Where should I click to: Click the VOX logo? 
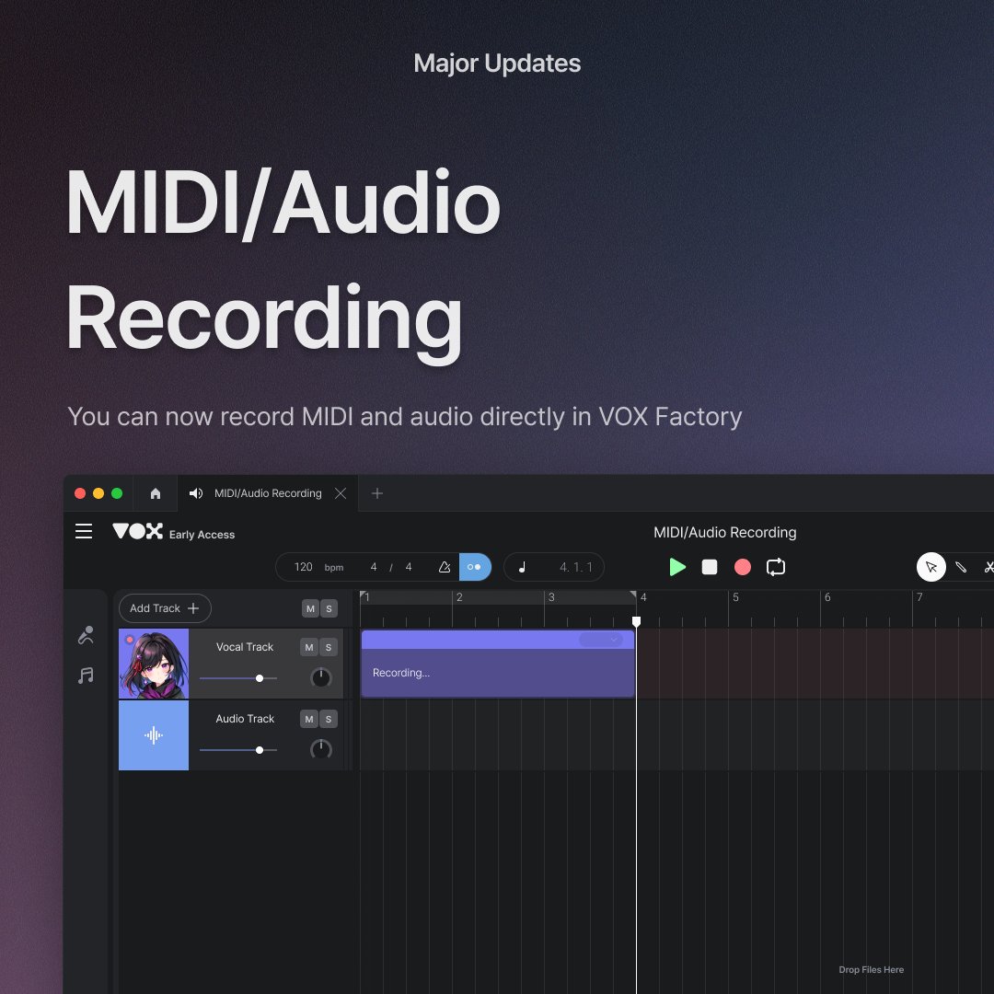click(x=137, y=531)
